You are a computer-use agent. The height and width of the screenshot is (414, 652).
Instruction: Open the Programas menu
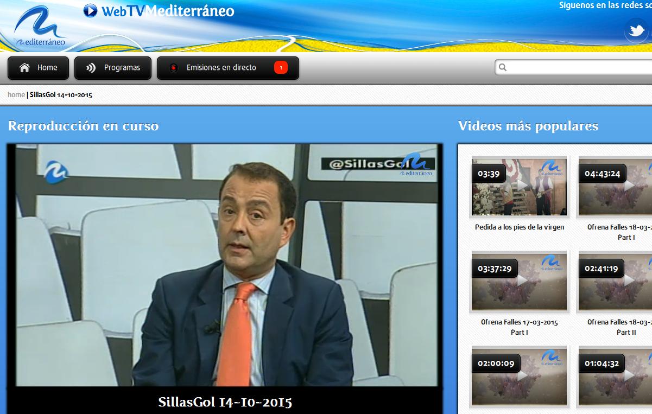113,68
